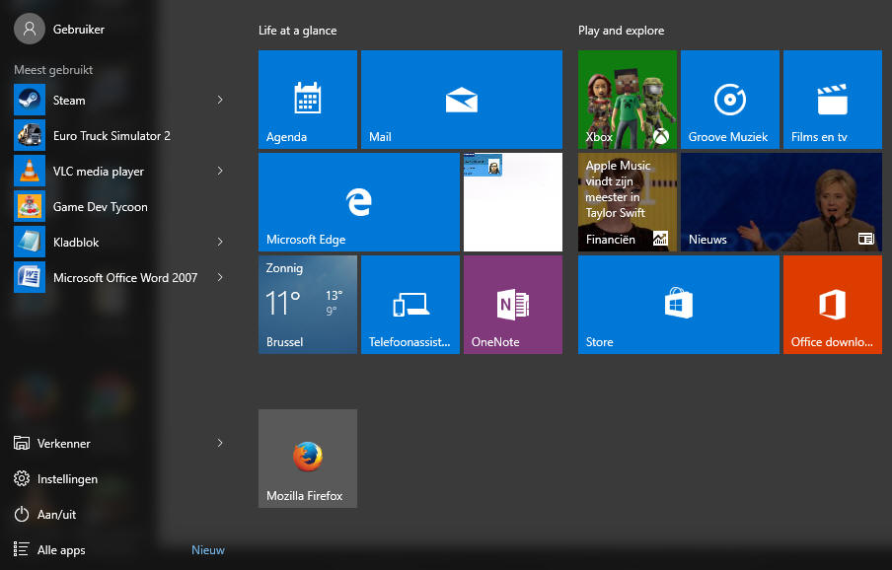Image resolution: width=892 pixels, height=570 pixels.
Task: Open the Mail tile
Action: pyautogui.click(x=462, y=100)
